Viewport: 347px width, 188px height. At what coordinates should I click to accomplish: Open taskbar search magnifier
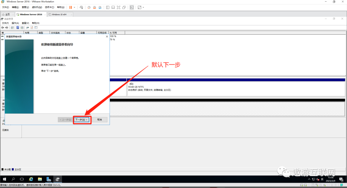coord(13,179)
